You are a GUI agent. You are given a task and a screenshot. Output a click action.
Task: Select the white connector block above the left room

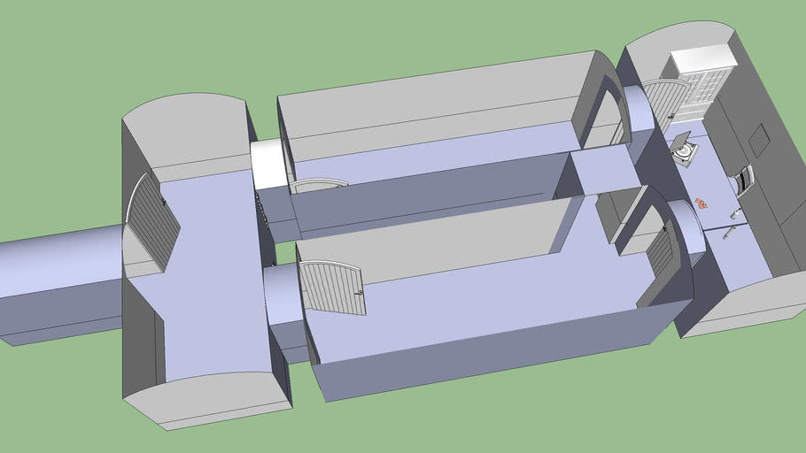point(267,164)
